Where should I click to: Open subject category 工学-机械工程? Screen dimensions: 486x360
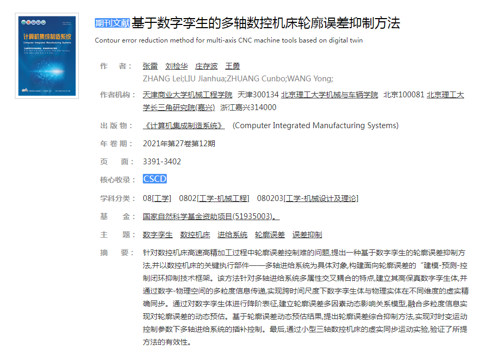[223, 198]
